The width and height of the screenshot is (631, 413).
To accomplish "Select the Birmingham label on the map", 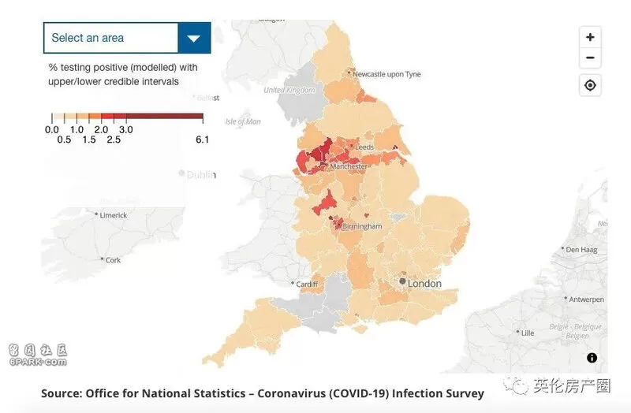I will 362,226.
